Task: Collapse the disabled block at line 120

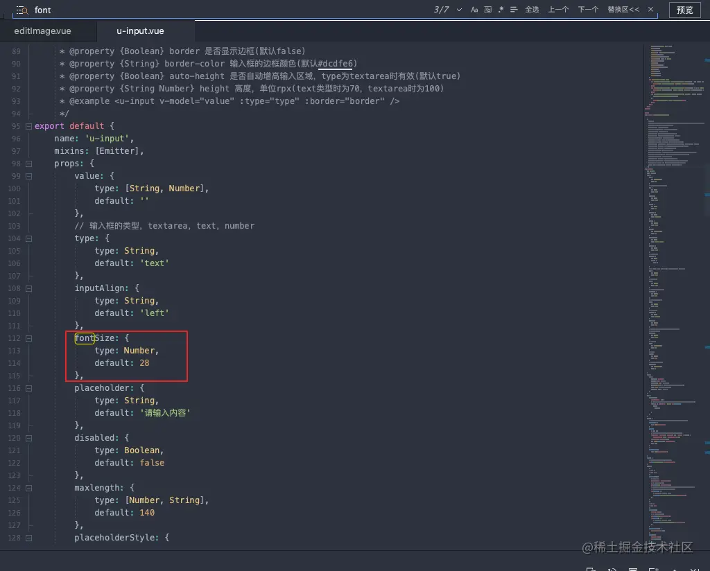Action: coord(28,438)
